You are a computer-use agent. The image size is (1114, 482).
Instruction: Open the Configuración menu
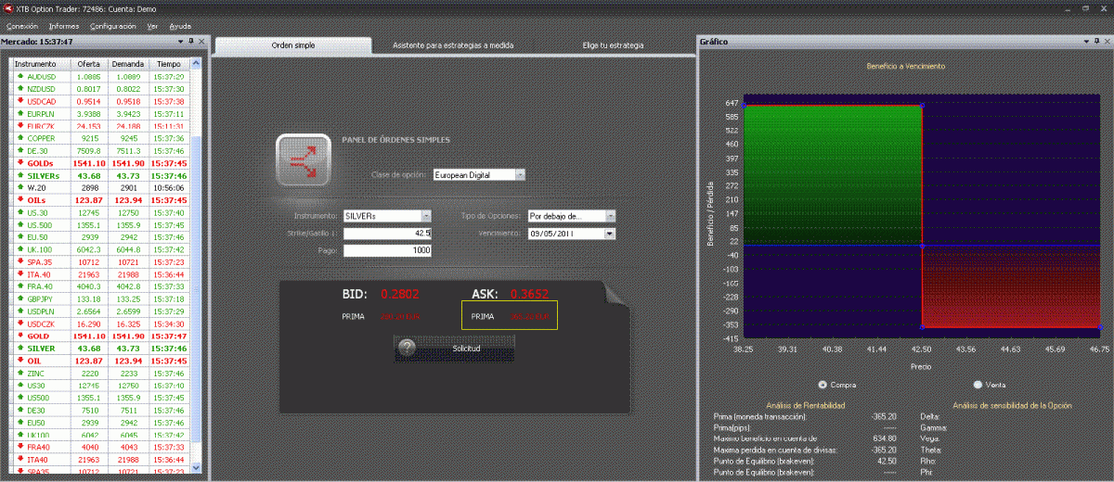coord(112,27)
